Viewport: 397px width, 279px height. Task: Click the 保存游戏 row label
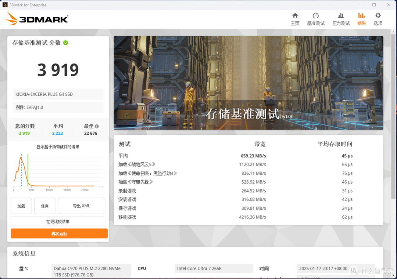tap(127, 208)
